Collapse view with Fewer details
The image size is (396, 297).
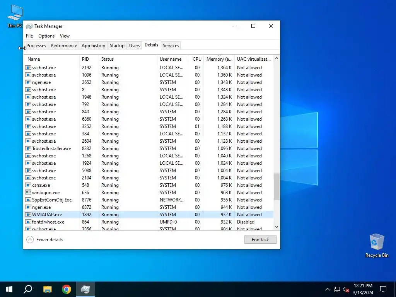pyautogui.click(x=45, y=240)
